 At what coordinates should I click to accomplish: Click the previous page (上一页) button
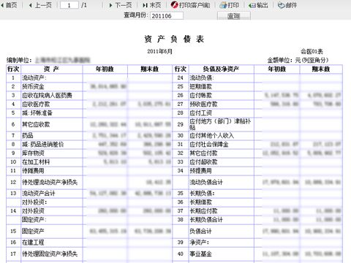[40, 5]
